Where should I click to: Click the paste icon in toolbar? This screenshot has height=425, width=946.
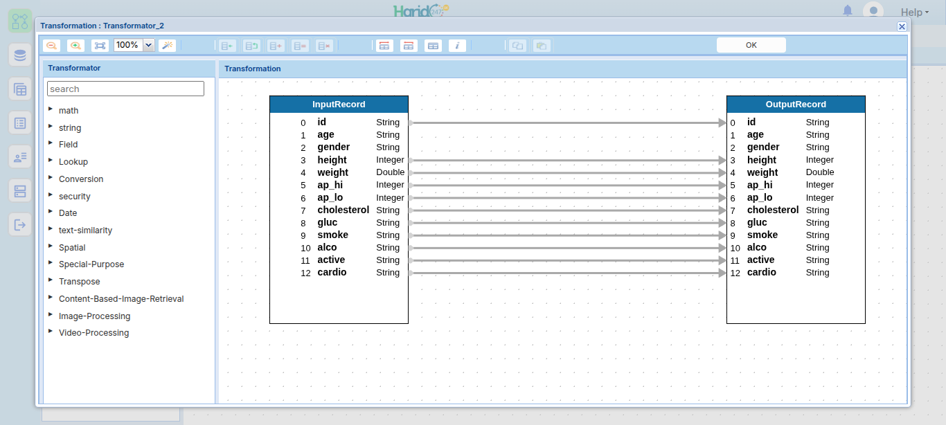coord(542,46)
